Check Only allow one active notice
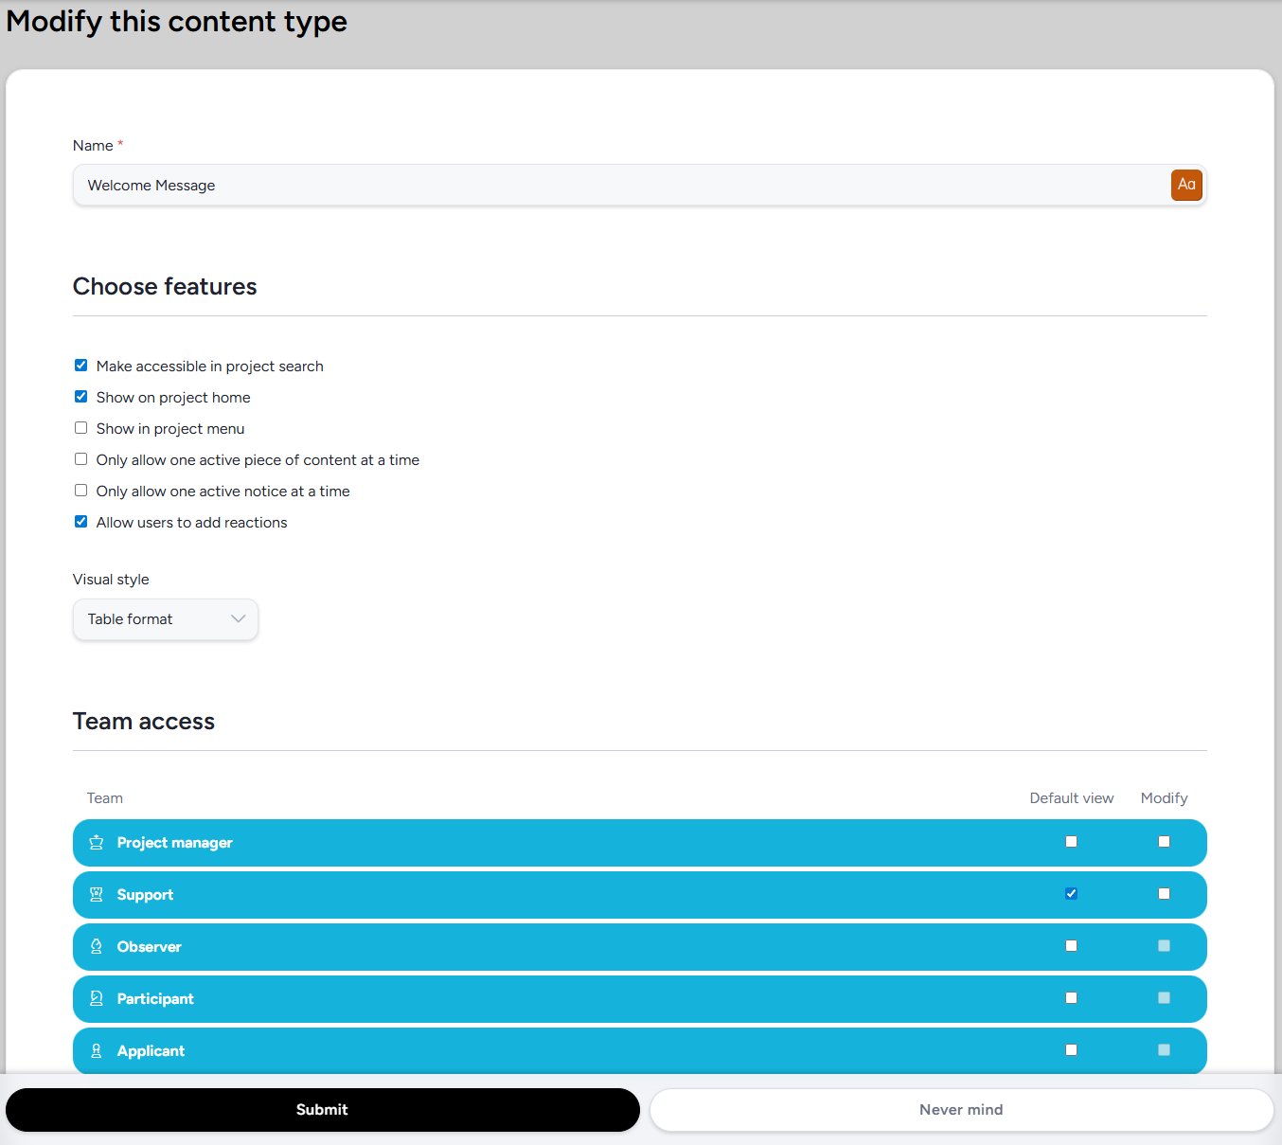1282x1145 pixels. click(x=81, y=491)
